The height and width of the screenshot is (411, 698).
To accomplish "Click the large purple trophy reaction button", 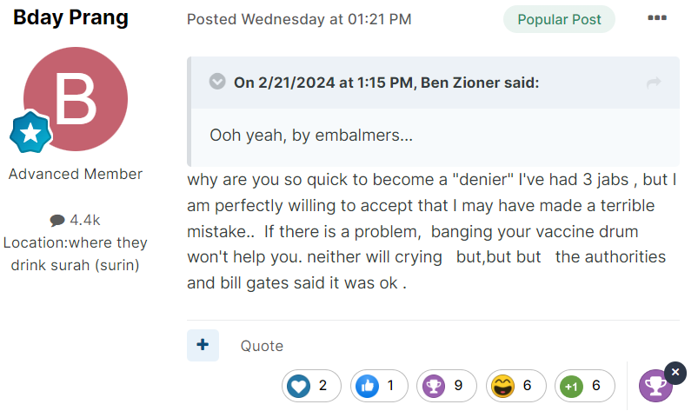I will click(x=655, y=386).
